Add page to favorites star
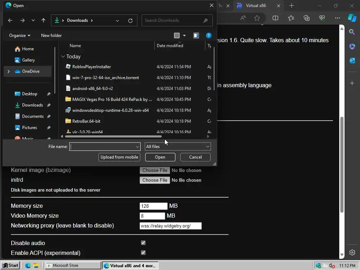Viewport: 360px width, 270px height. point(257,18)
